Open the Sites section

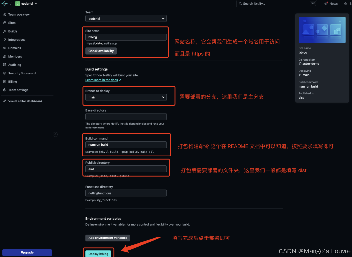click(x=12, y=23)
